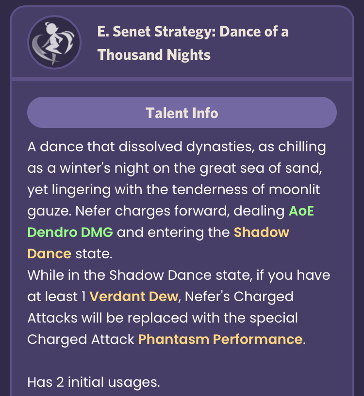
Task: Click the 'Attacks will be replaced' text line
Action: click(163, 318)
